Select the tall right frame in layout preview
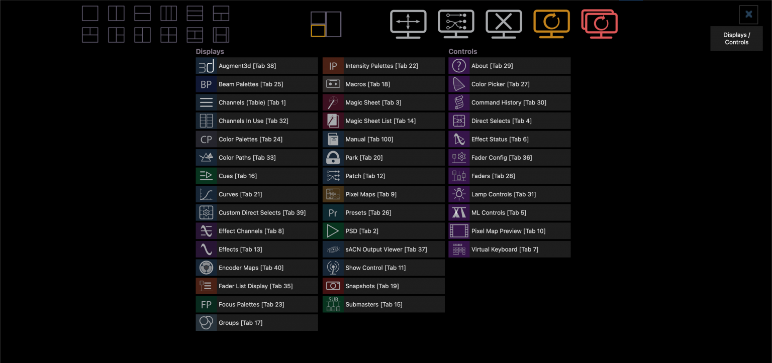The height and width of the screenshot is (363, 772). [x=334, y=24]
